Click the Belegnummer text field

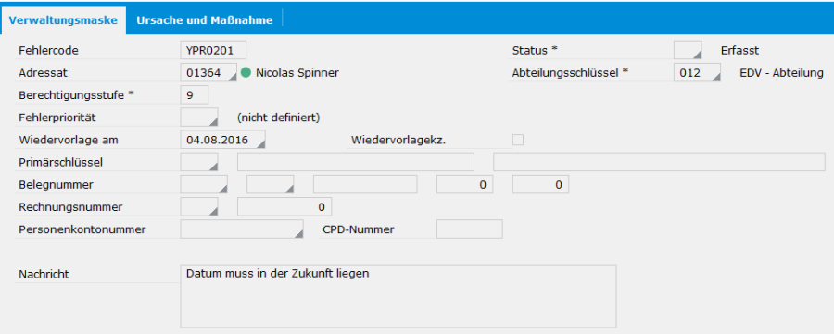(x=365, y=185)
